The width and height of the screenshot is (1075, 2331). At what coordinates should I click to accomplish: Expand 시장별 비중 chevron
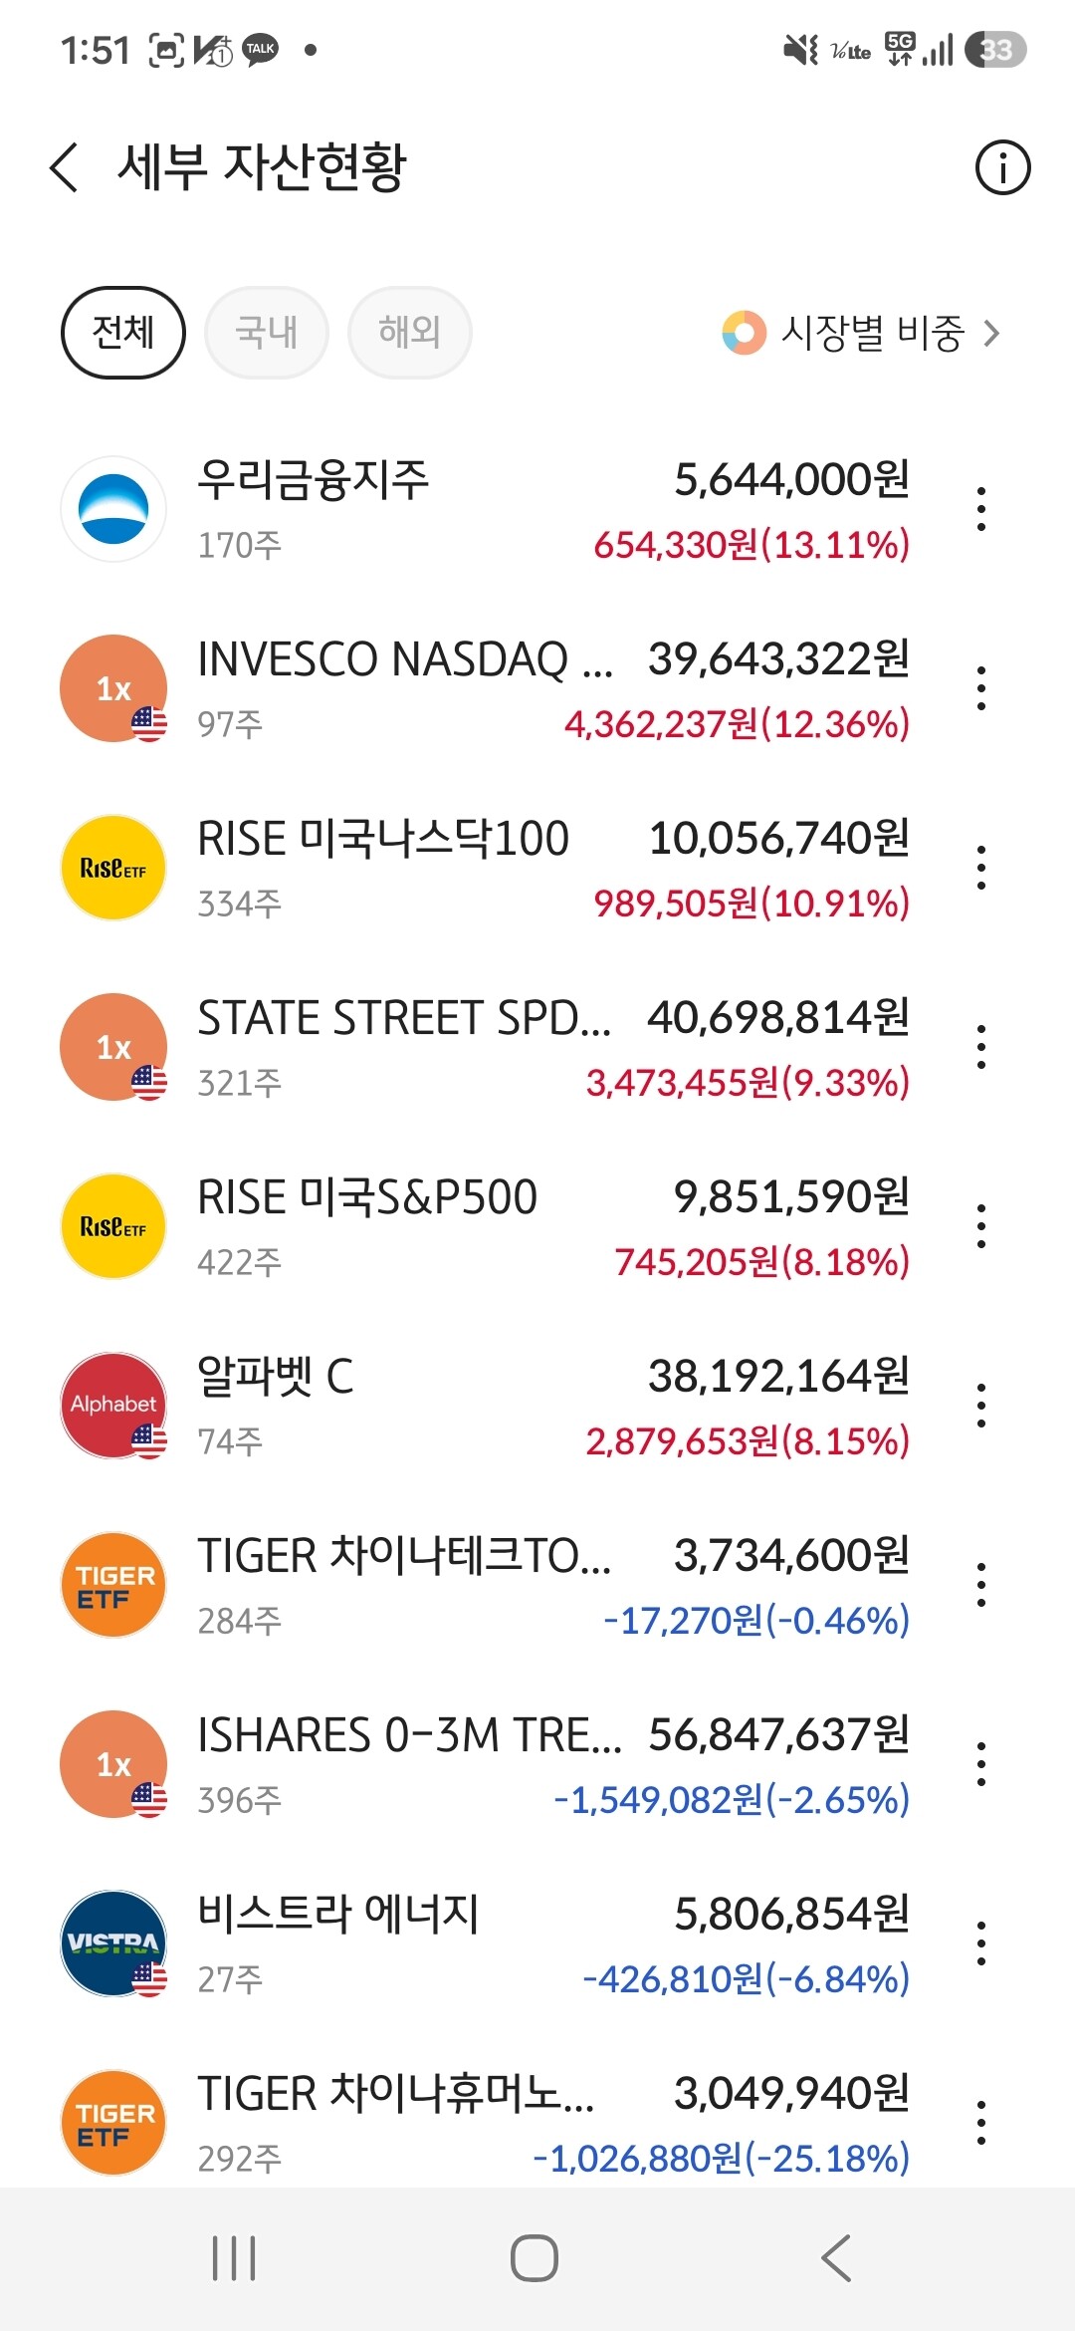[x=991, y=333]
